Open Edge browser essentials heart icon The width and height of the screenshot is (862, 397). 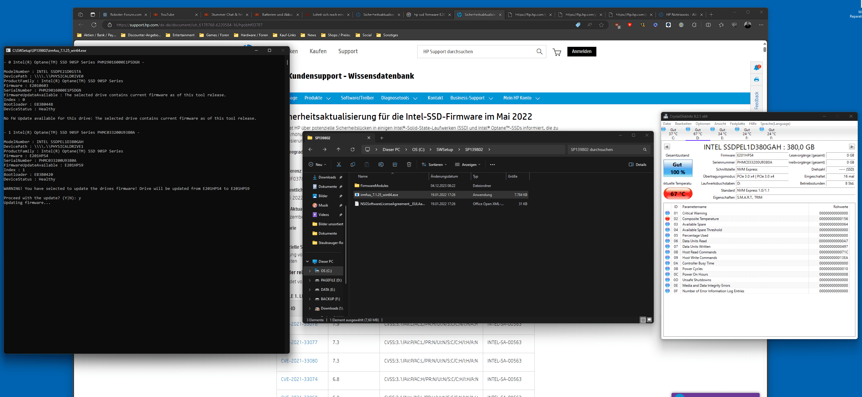tap(734, 25)
